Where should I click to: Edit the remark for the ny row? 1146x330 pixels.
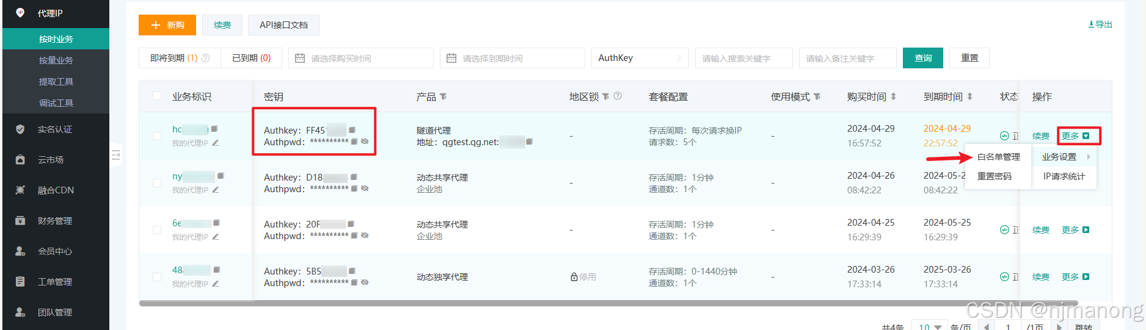(x=215, y=190)
